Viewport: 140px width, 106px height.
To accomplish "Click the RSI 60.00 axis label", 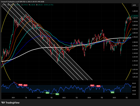I will pyautogui.click(x=134, y=87).
